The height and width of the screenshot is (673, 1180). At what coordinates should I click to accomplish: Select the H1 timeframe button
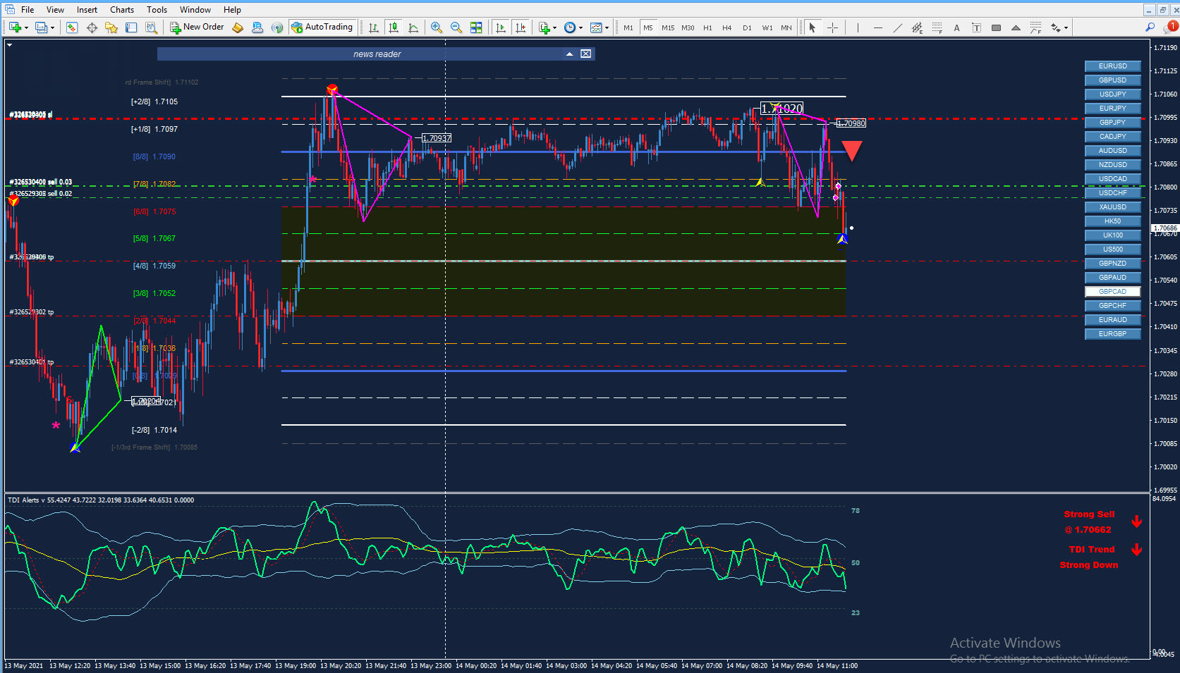point(707,27)
